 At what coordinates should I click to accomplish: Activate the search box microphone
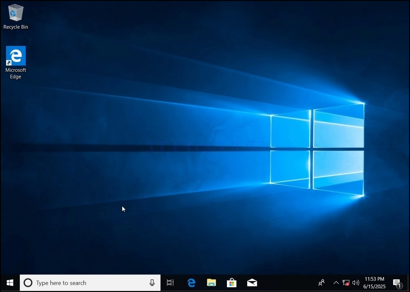(152, 283)
